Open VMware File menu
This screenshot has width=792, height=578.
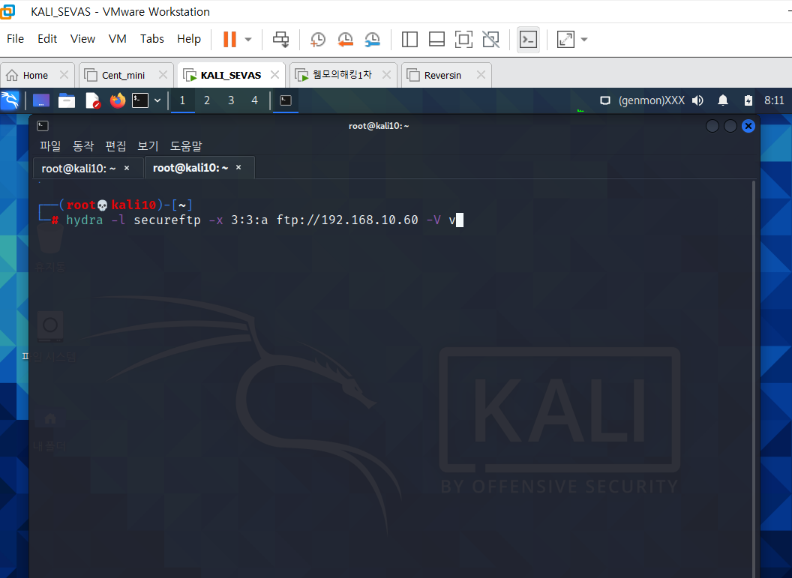coord(15,39)
